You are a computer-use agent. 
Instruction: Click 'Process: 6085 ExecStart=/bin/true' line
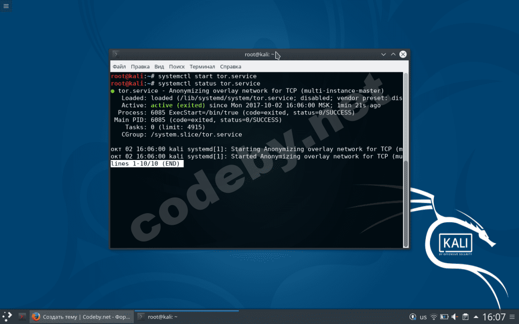(236, 113)
